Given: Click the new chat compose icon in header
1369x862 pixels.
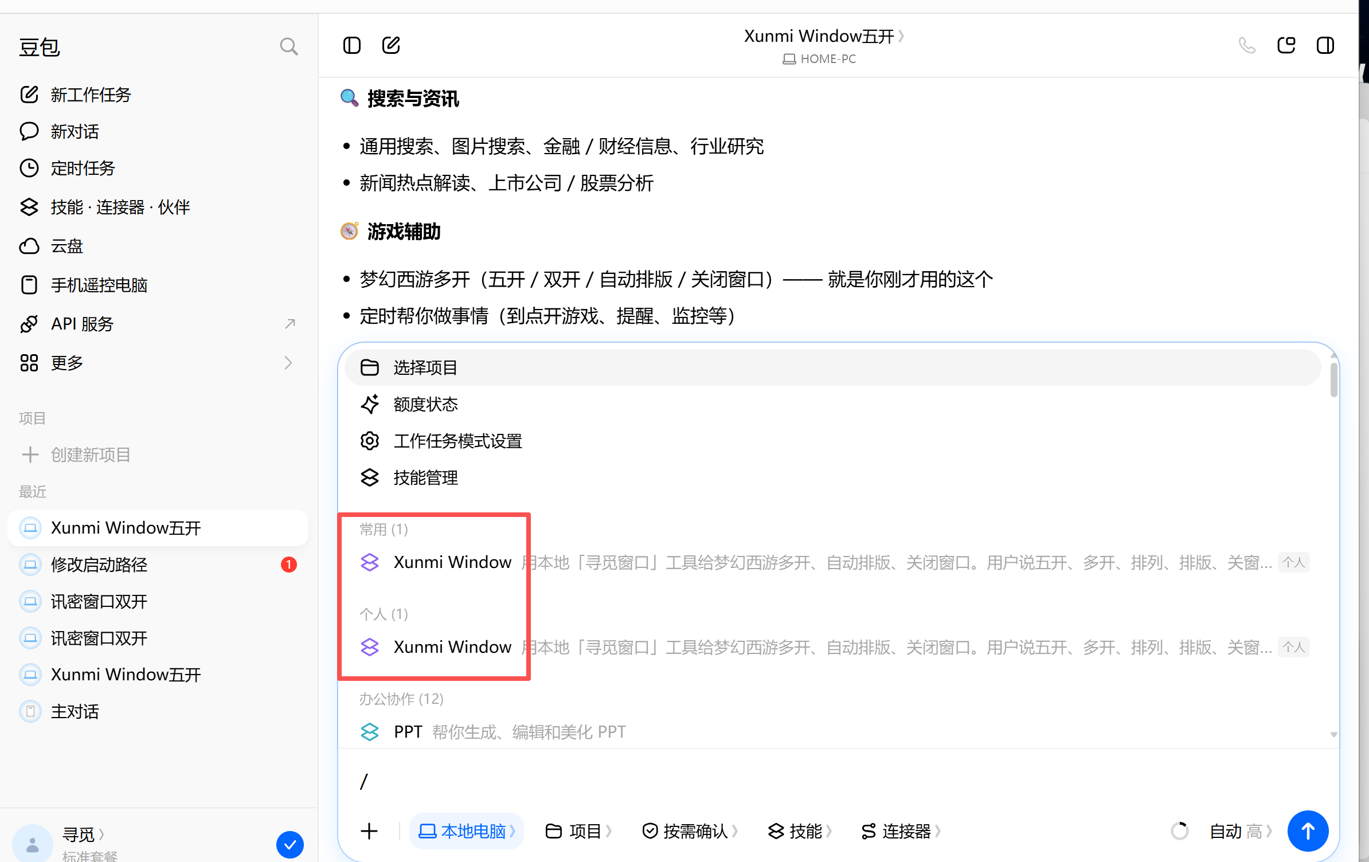Looking at the screenshot, I should coord(391,45).
